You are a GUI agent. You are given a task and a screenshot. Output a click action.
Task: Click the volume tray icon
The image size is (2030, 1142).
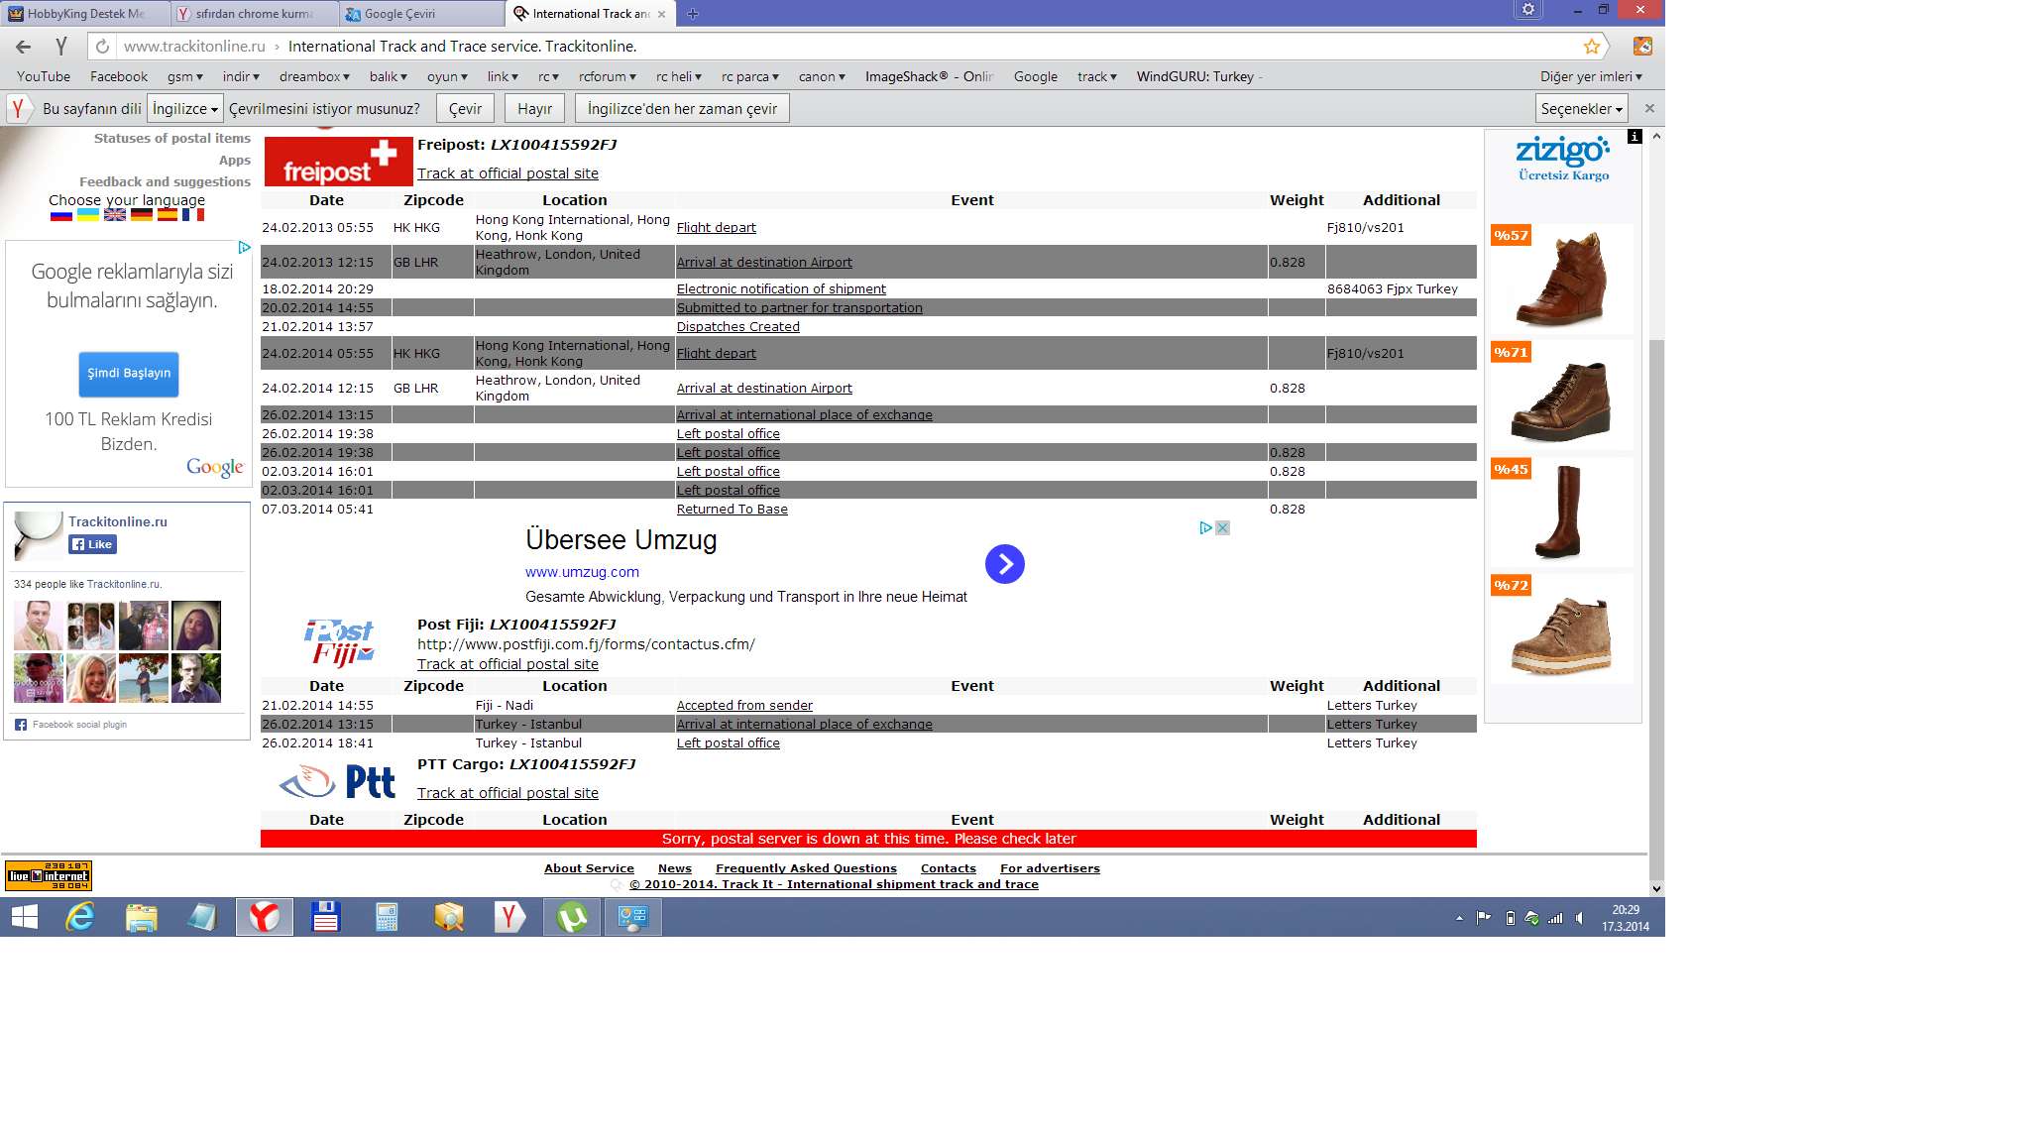coord(1579,918)
